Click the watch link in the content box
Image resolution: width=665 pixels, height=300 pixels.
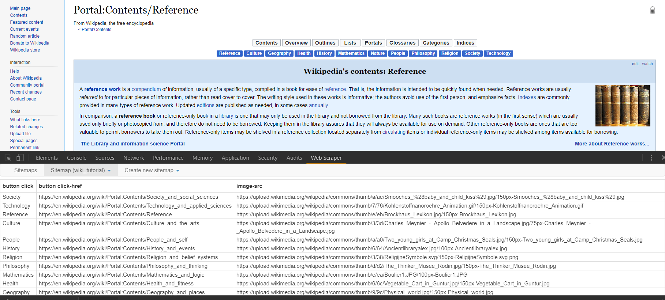[x=647, y=64]
